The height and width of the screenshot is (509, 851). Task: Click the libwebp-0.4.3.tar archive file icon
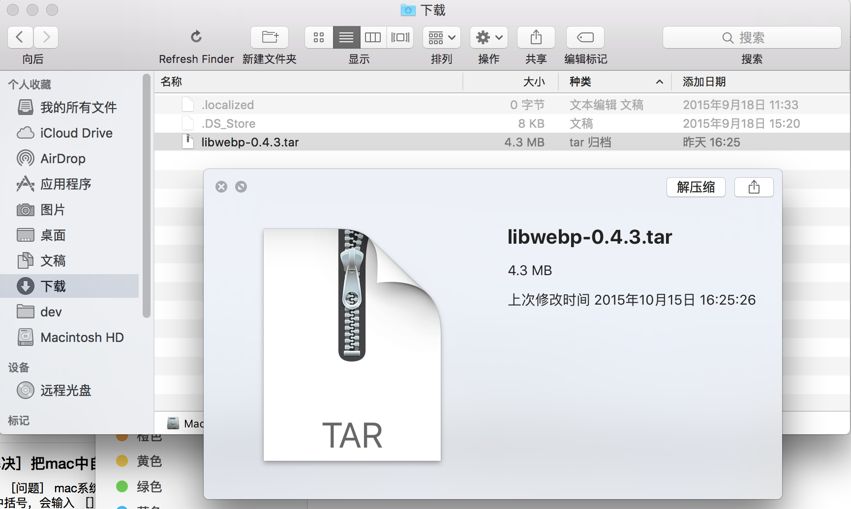[187, 141]
